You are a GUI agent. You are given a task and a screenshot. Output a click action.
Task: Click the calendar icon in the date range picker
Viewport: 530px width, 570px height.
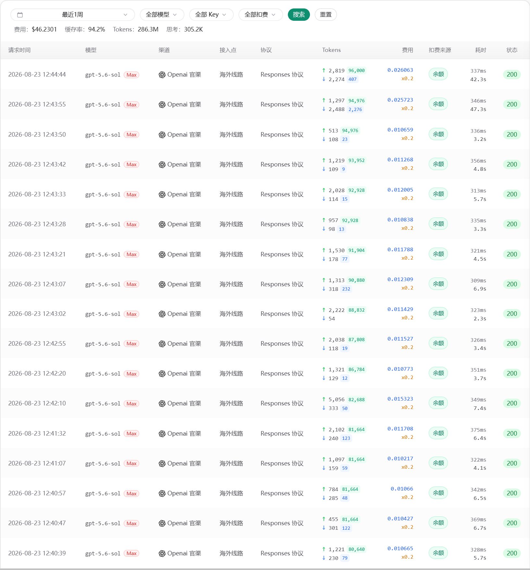(x=20, y=15)
